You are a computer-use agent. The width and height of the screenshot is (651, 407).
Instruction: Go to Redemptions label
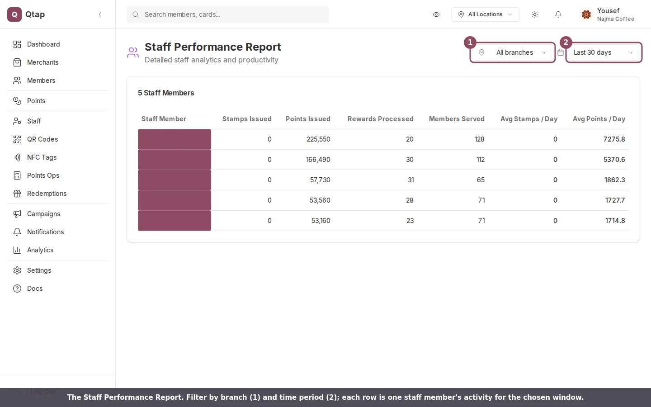pos(47,194)
